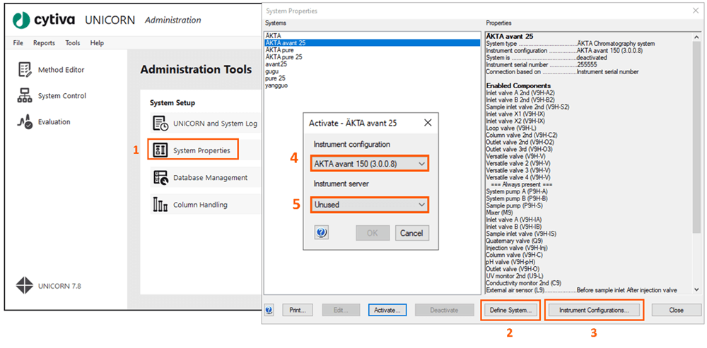Viewport: 707px width, 348px height.
Task: Click the Define System button
Action: point(509,310)
